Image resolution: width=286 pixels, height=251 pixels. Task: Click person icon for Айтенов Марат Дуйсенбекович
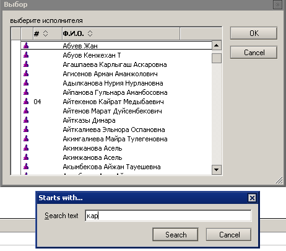[26, 110]
